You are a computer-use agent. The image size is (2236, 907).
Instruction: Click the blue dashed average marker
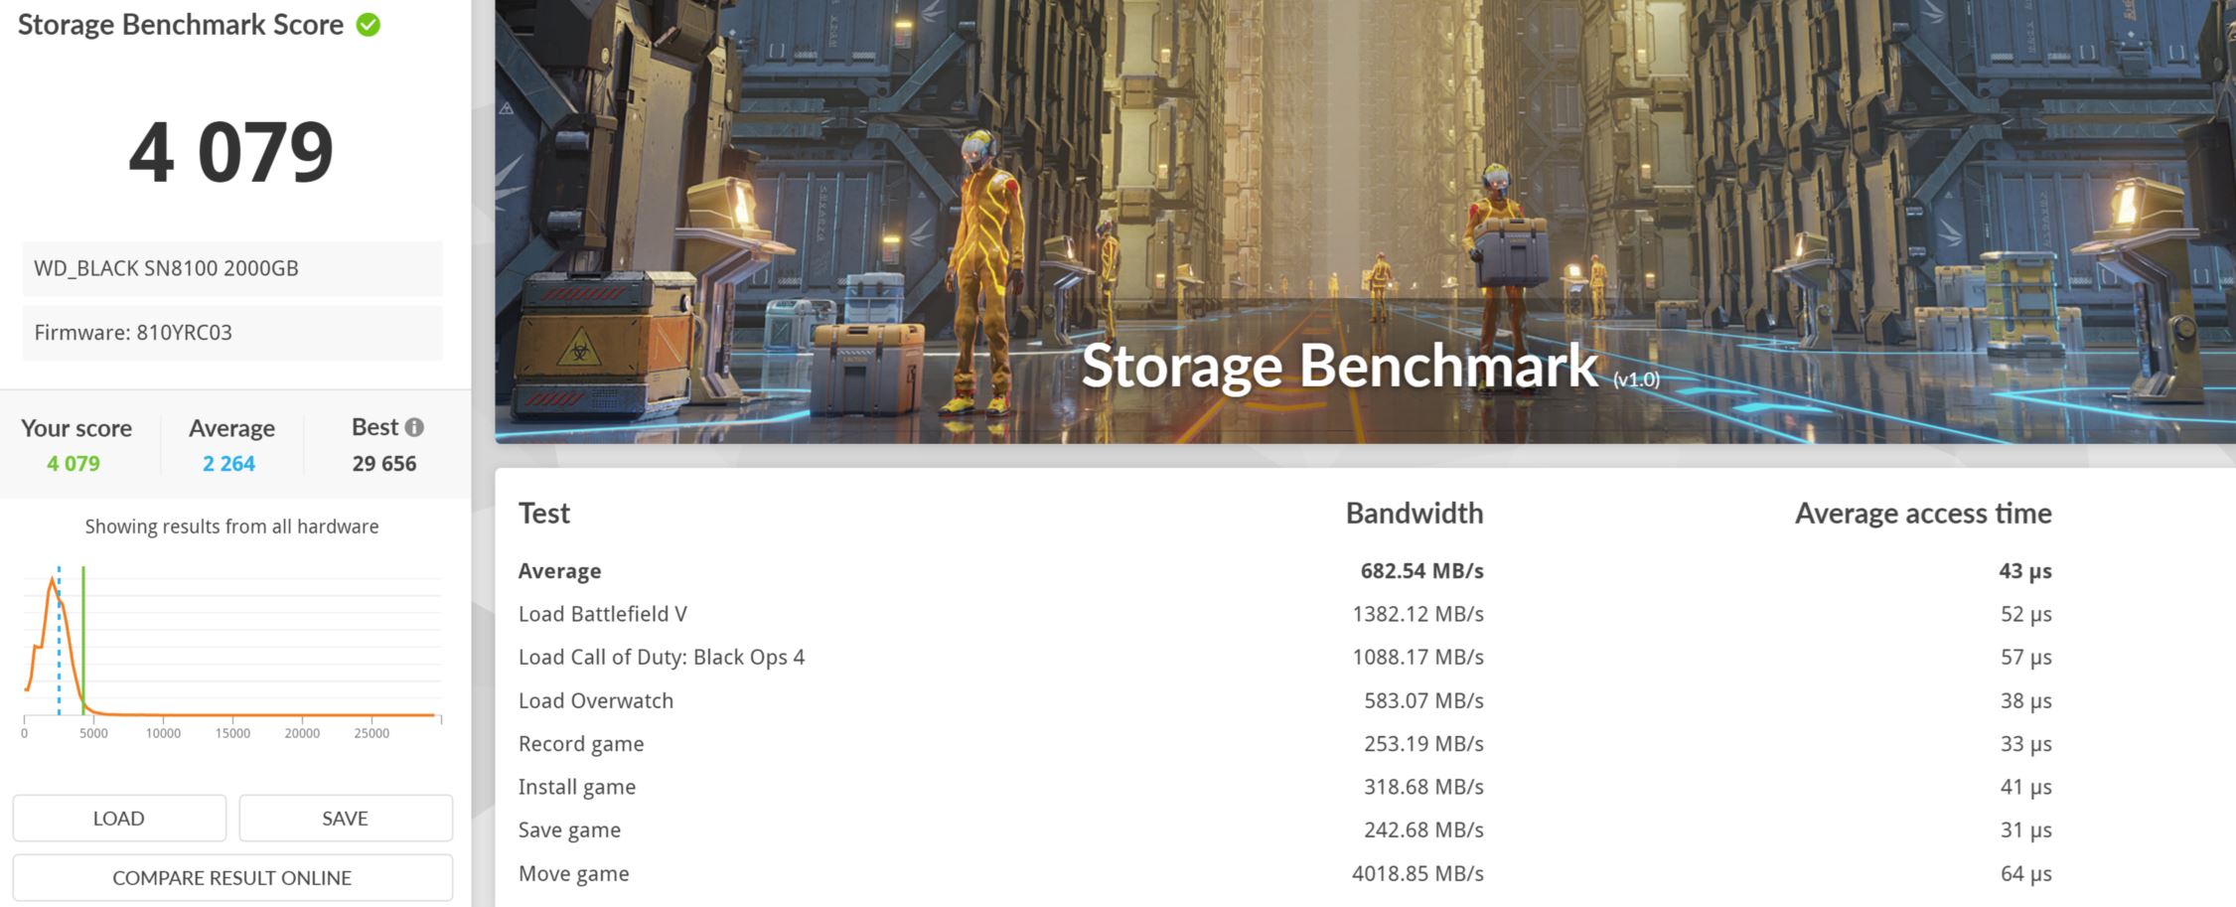59,641
